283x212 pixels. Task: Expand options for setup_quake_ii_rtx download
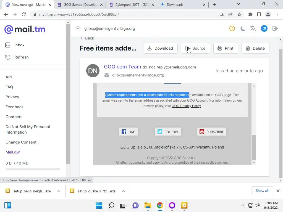coord(123,191)
